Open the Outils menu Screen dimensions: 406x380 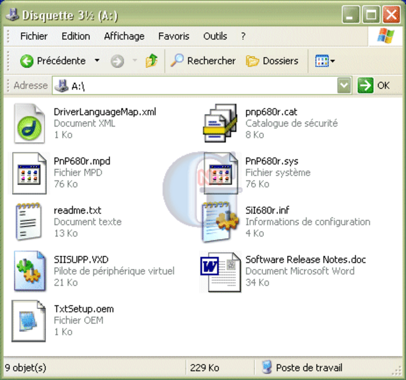pyautogui.click(x=215, y=37)
